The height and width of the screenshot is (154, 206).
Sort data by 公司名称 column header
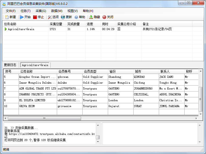pos(38,71)
